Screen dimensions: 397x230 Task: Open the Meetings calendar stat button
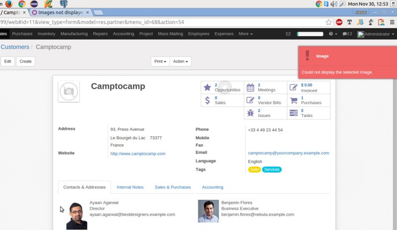click(x=265, y=88)
